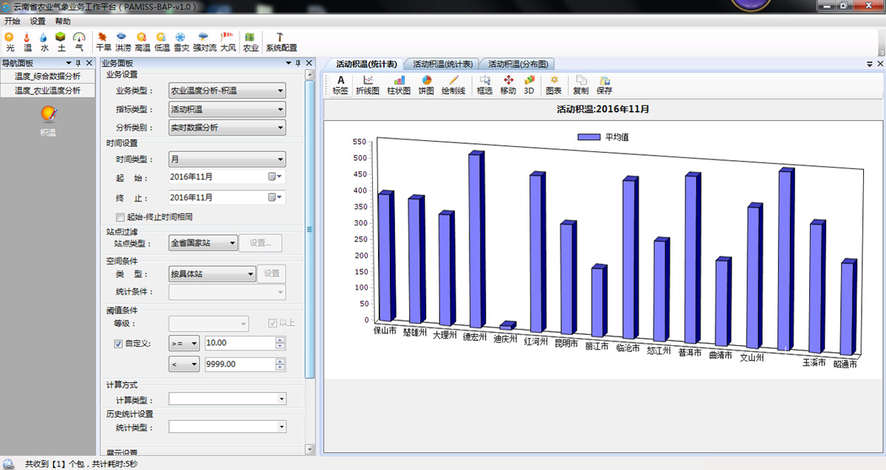Toggle the 自定义 custom threshold checkbox

coord(118,343)
